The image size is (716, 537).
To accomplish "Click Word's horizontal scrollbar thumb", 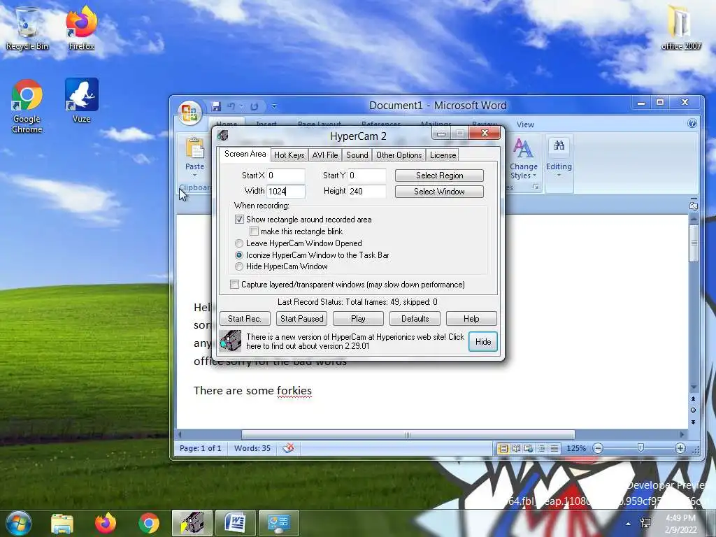I will click(x=408, y=435).
